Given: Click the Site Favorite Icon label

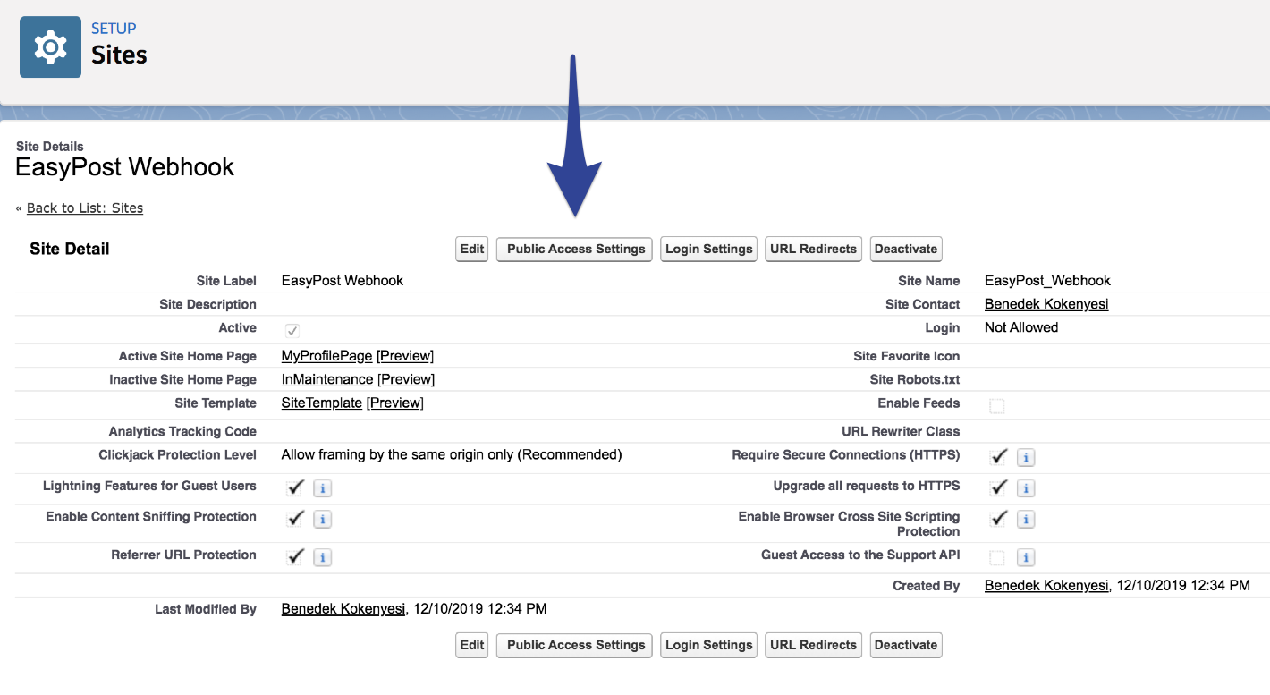Looking at the screenshot, I should (907, 356).
